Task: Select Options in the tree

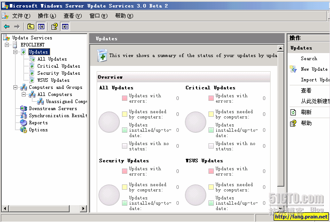Action: [38, 130]
